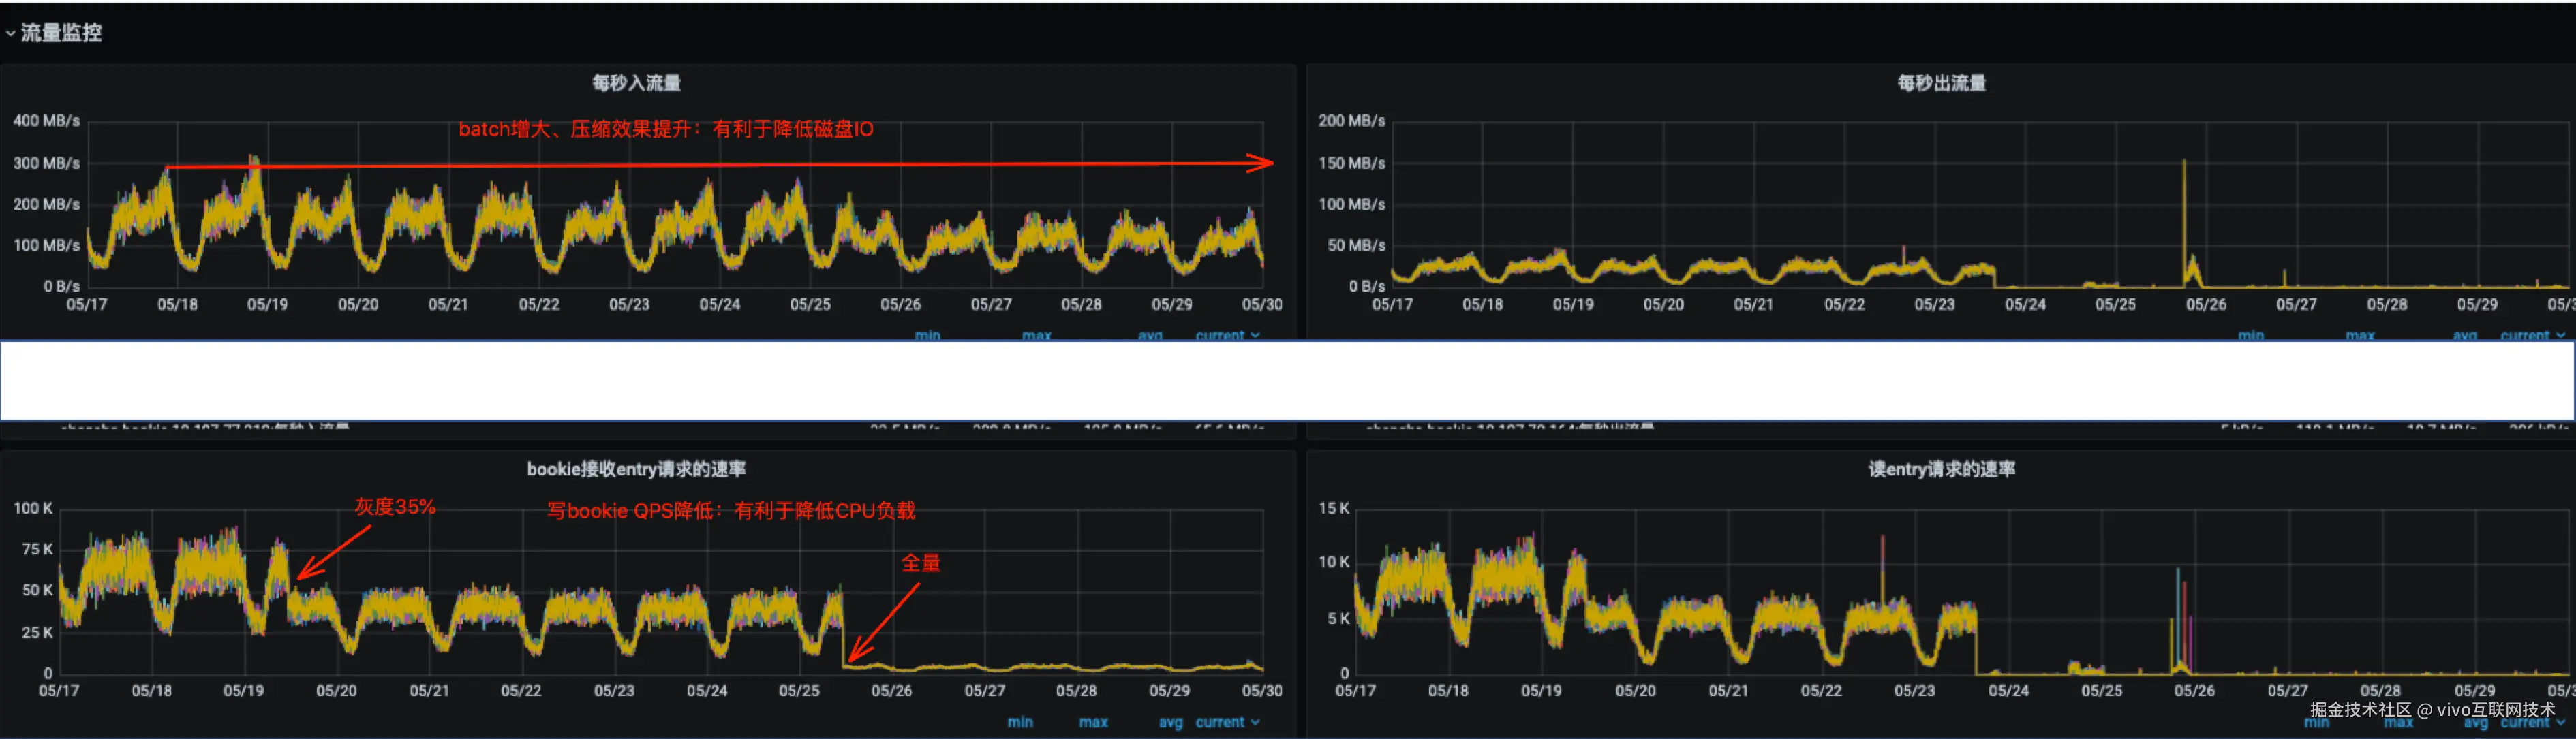Screen dimensions: 2576x739
Task: Toggle the bookie series entry in 每秒入流量 legend
Action: [205, 427]
